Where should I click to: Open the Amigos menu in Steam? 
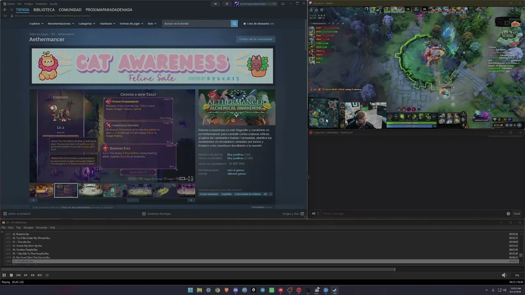28,4
